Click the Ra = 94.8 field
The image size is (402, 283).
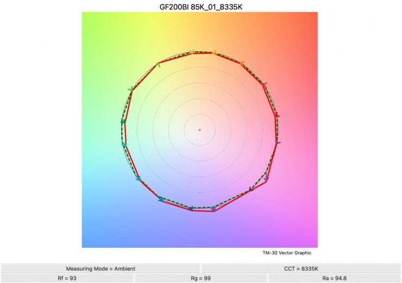pyautogui.click(x=335, y=278)
